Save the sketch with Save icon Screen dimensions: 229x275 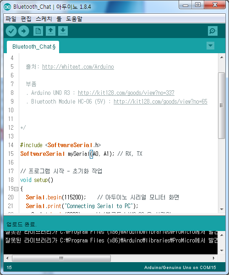coord(63,31)
